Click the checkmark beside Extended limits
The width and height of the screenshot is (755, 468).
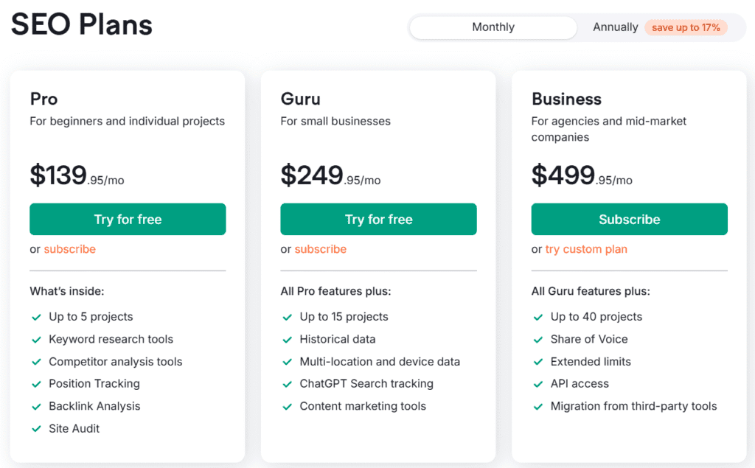click(x=537, y=361)
